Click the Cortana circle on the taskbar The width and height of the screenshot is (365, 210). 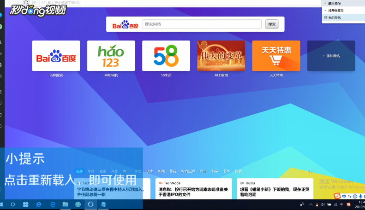click(13, 204)
